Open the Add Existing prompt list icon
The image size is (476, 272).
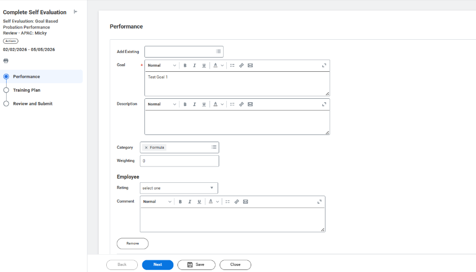point(218,51)
